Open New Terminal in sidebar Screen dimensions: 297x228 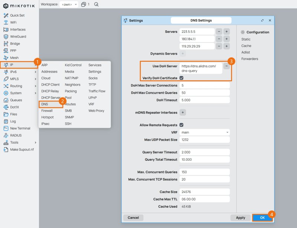pos(20,128)
